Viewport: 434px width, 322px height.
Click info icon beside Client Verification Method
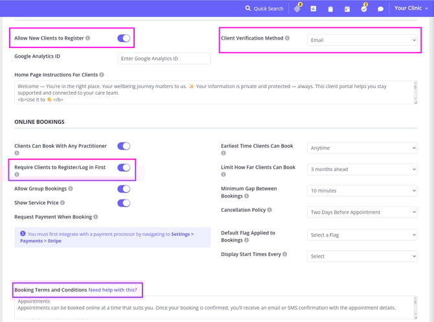[287, 38]
